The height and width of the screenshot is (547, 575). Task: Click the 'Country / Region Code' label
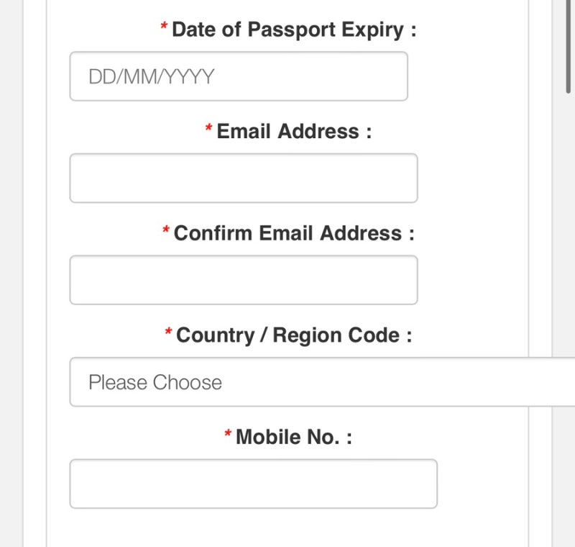pyautogui.click(x=294, y=335)
